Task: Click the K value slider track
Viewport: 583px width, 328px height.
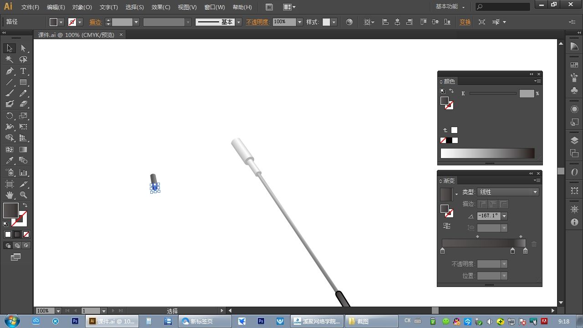Action: 493,93
